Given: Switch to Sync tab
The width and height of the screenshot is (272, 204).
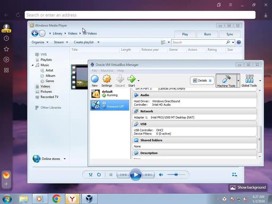Looking at the screenshot, I should point(230,34).
